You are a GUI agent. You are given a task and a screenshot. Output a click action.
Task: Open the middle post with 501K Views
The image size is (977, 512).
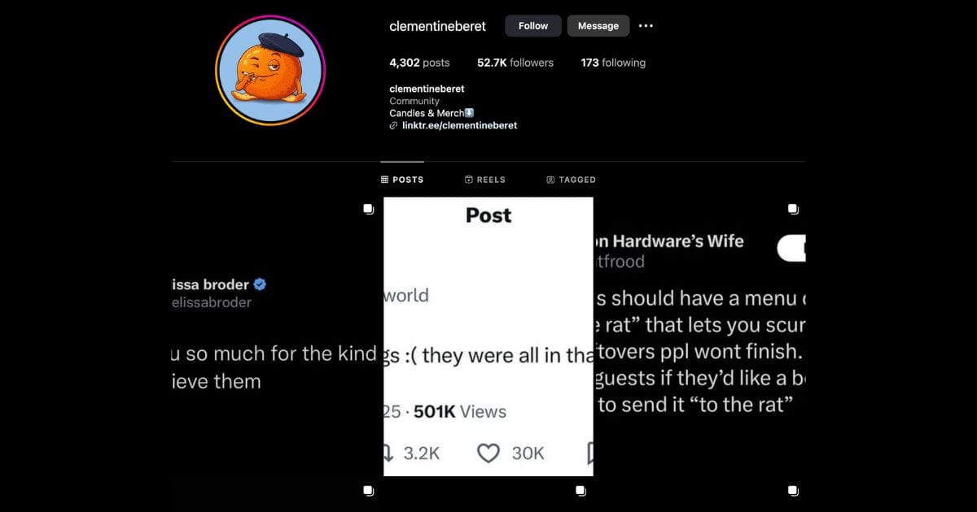coord(488,336)
